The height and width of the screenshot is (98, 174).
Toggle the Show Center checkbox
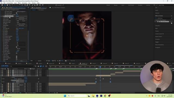pyautogui.click(x=17, y=56)
